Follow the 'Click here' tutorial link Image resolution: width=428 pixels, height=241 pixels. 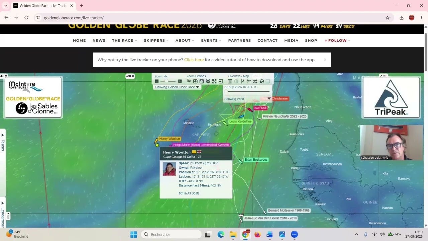click(x=194, y=60)
